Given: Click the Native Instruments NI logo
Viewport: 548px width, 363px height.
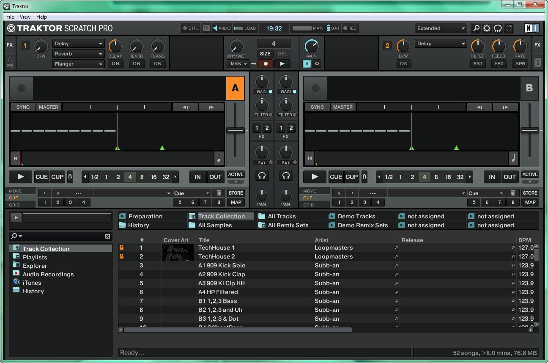Looking at the screenshot, I should click(532, 28).
